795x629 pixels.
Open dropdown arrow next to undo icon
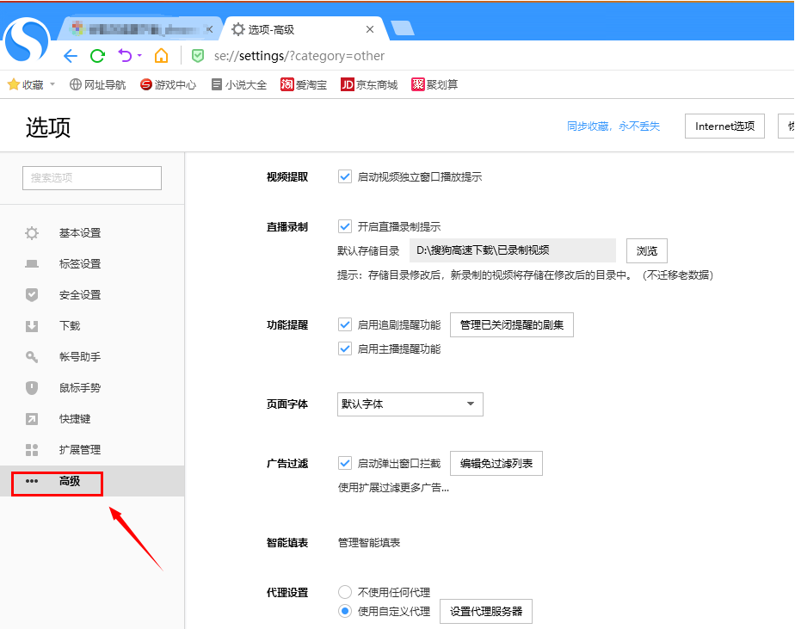tap(139, 57)
